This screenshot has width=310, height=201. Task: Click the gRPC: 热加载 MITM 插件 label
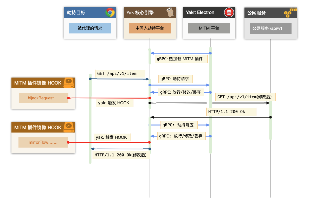(181, 59)
